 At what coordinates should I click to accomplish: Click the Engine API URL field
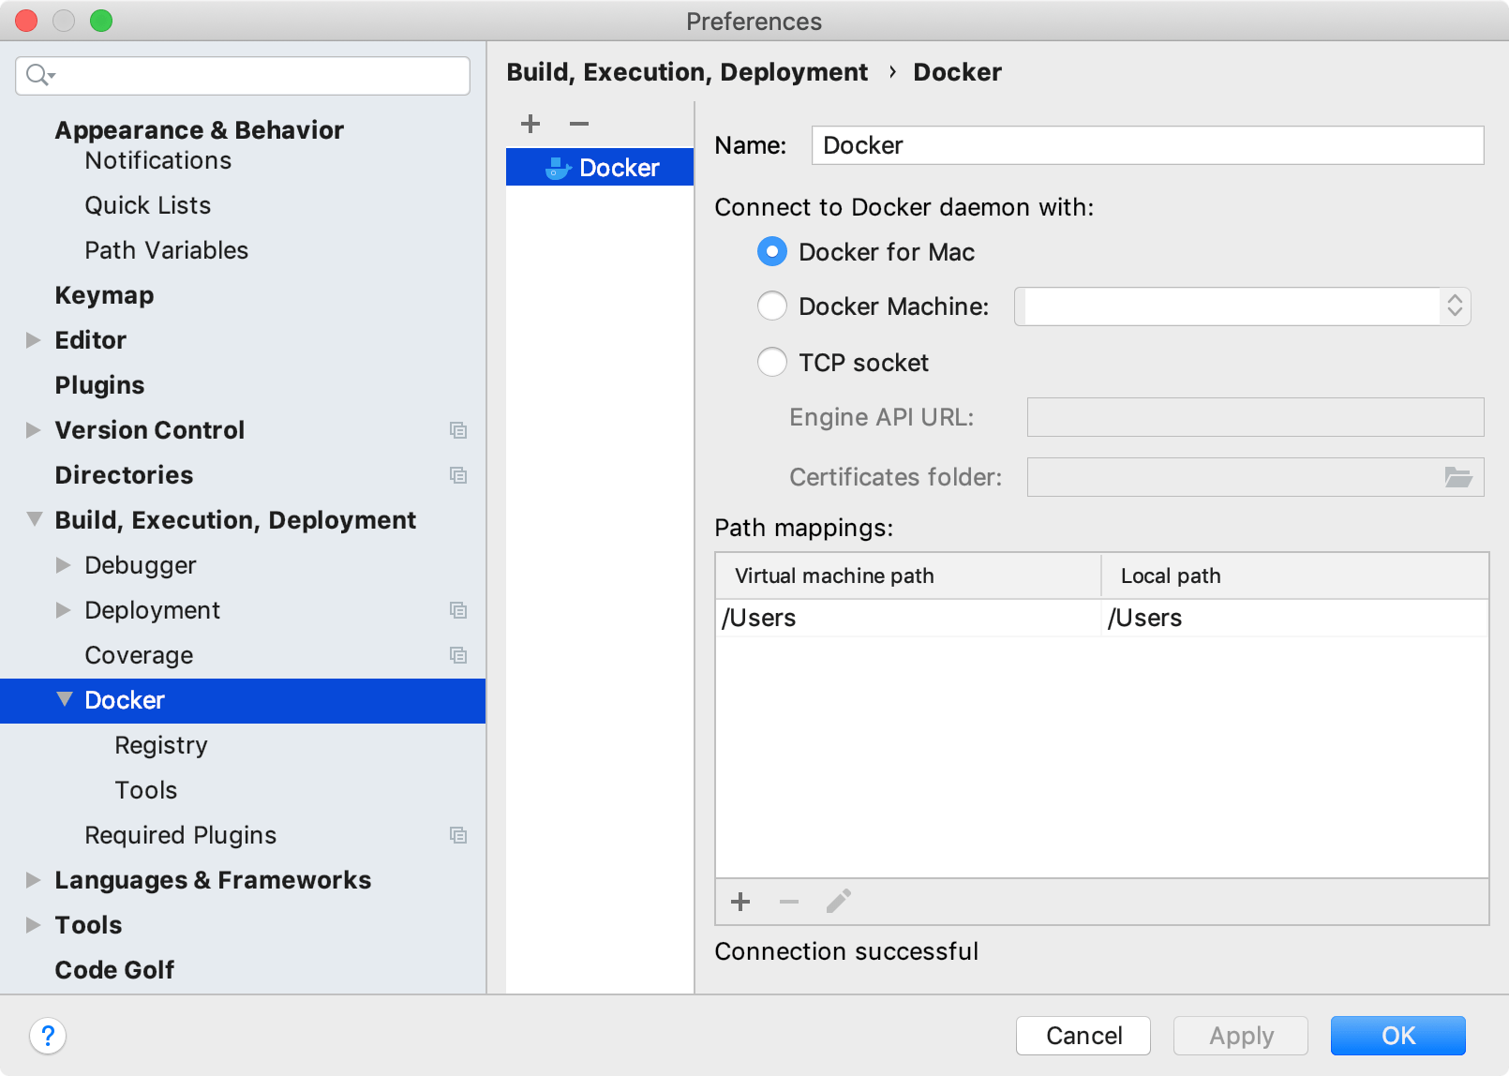[1255, 417]
